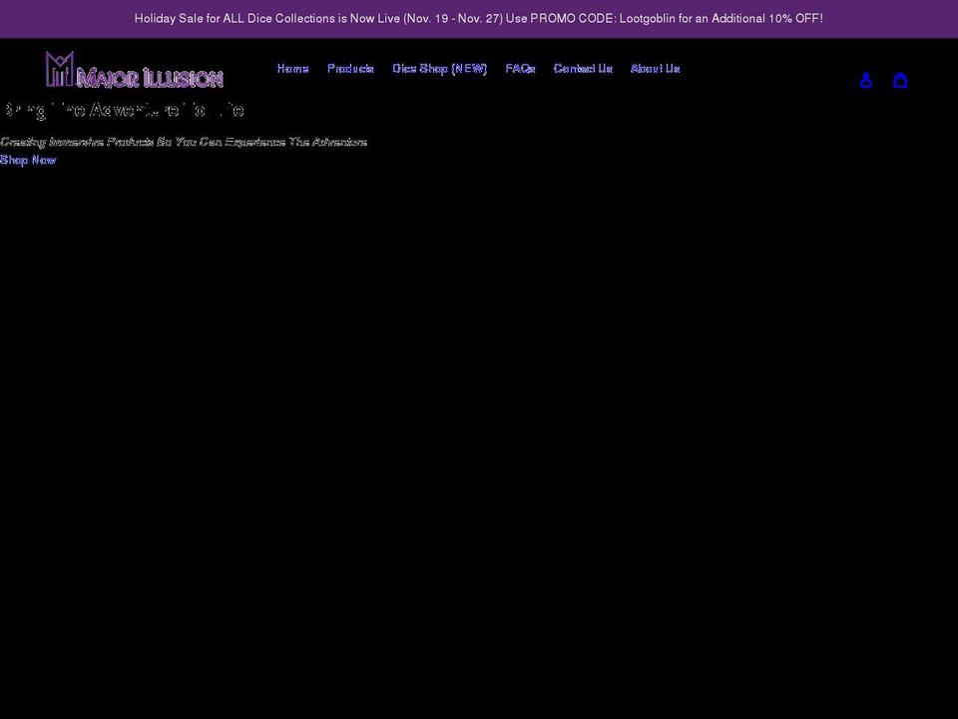Viewport: 958px width, 719px height.
Task: Open the Products dropdown menu
Action: pos(350,68)
